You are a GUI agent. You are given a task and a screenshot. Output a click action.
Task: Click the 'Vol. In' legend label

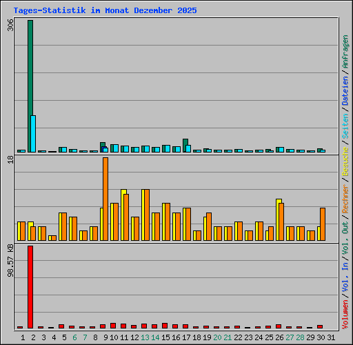pos(345,277)
